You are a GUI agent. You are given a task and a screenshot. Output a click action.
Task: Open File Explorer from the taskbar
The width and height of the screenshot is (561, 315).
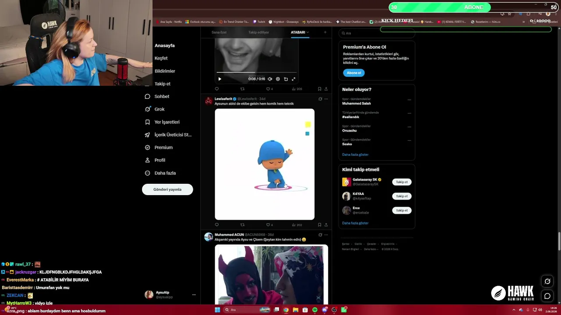point(295,310)
